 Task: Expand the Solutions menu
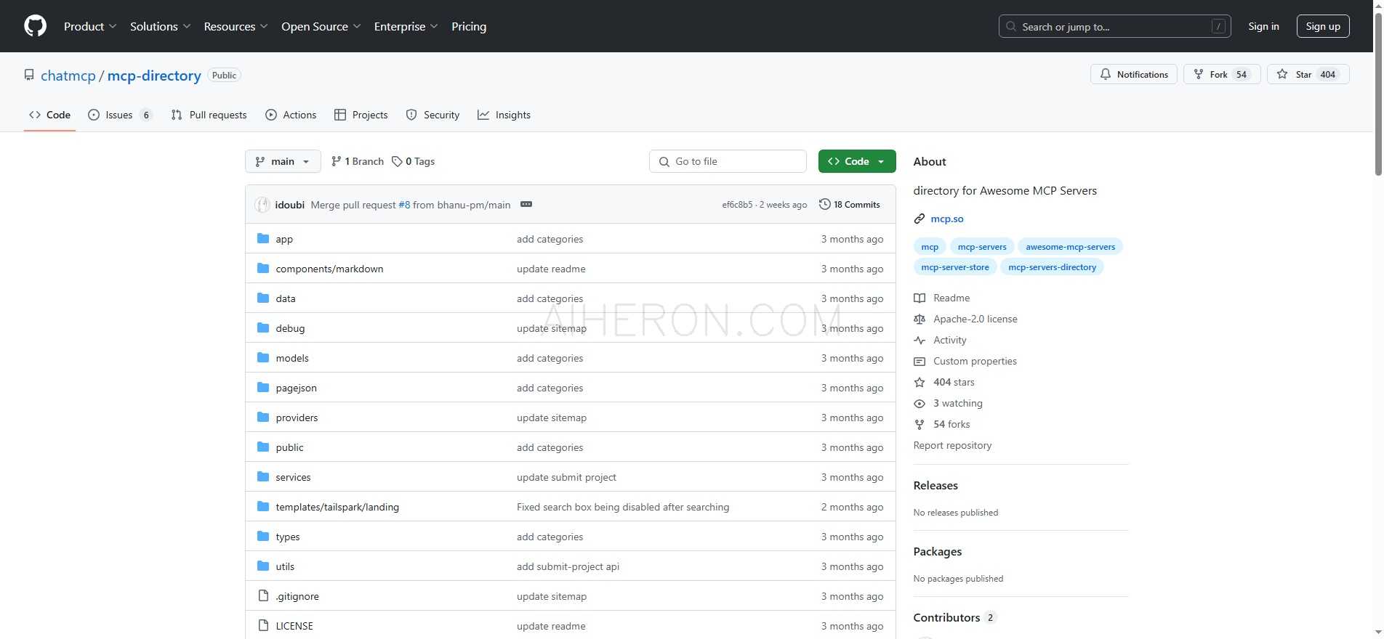pyautogui.click(x=160, y=26)
